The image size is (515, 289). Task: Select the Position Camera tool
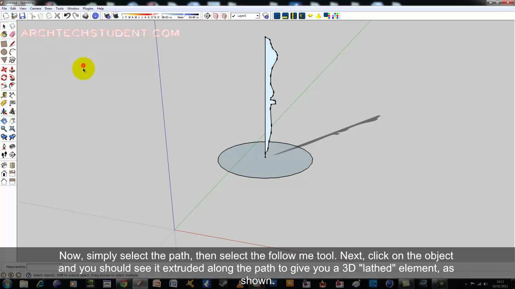[x=4, y=147]
